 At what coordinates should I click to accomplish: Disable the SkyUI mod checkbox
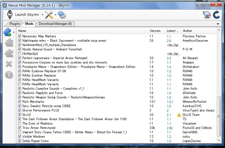[x=19, y=115]
